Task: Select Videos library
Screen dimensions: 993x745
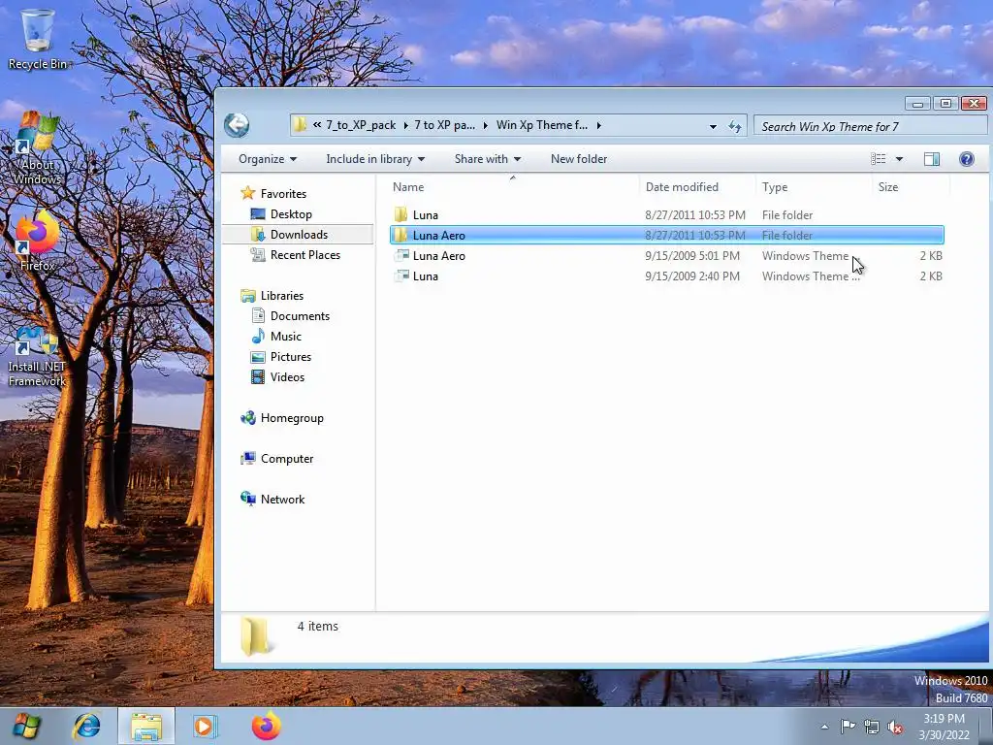Action: (287, 376)
